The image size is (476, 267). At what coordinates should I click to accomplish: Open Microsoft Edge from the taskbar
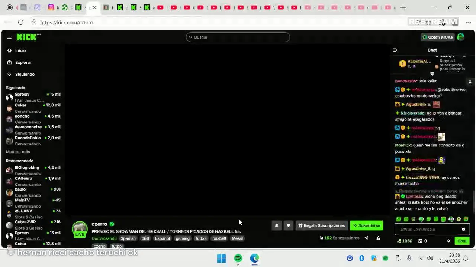point(254,258)
